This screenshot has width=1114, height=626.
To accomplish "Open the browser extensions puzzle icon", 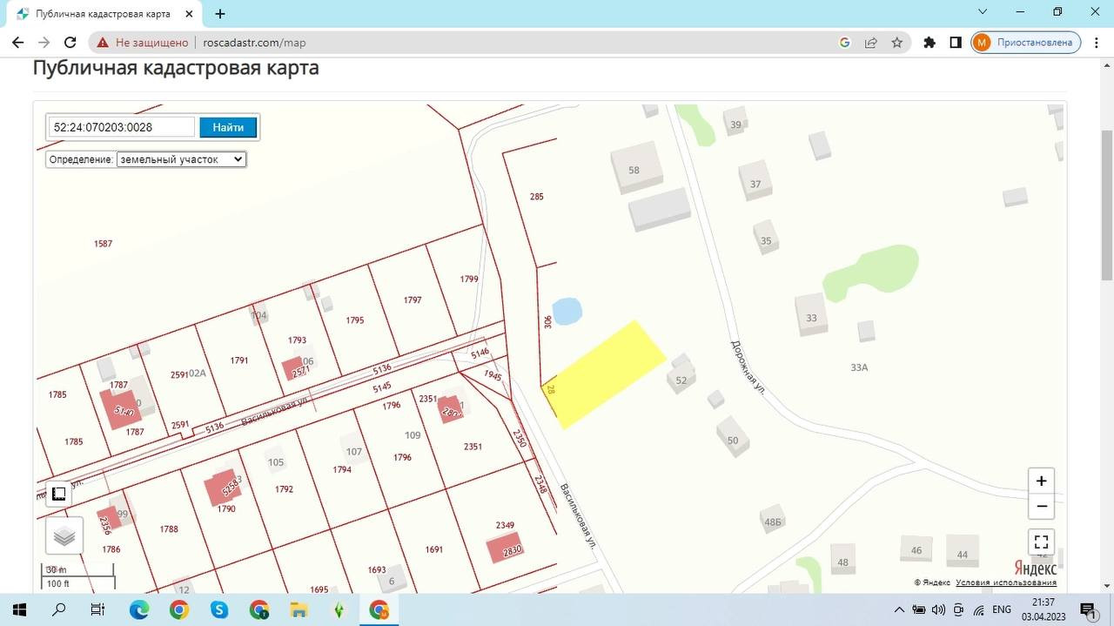I will [929, 43].
